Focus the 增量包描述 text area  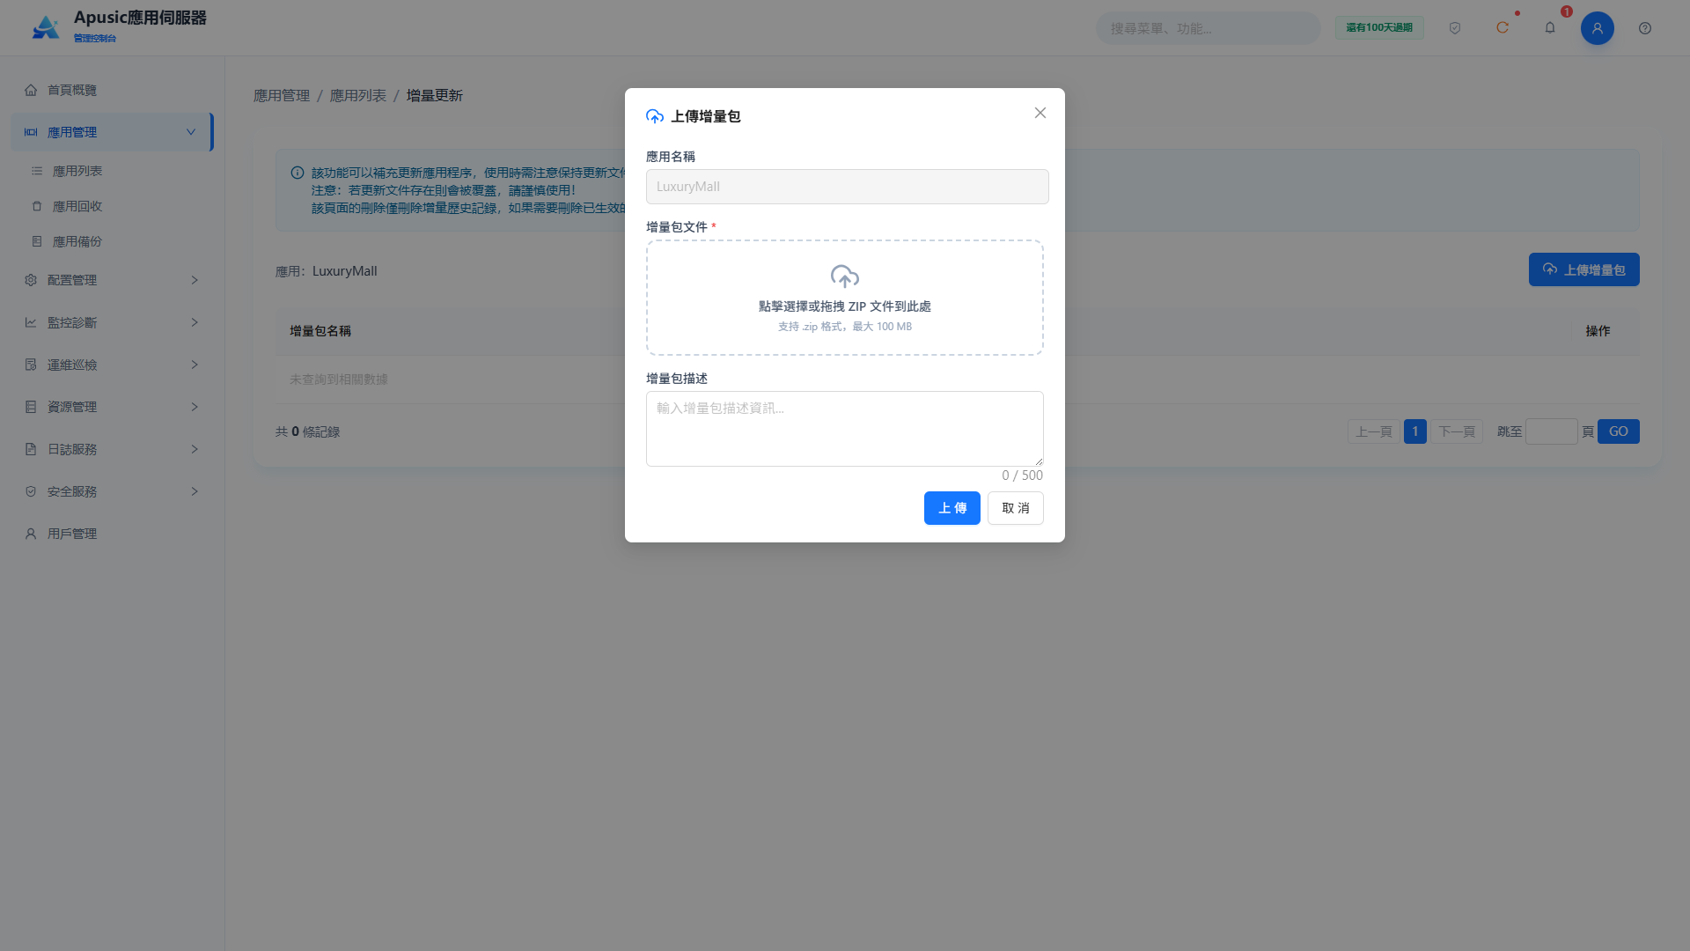click(845, 429)
